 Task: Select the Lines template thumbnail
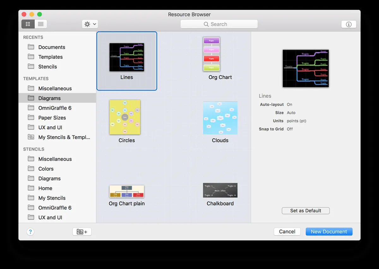pos(127,57)
